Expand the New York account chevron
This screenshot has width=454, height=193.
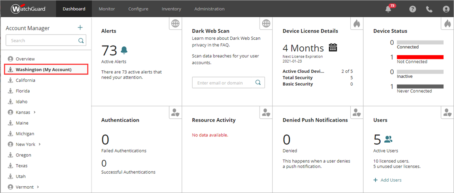click(40, 144)
